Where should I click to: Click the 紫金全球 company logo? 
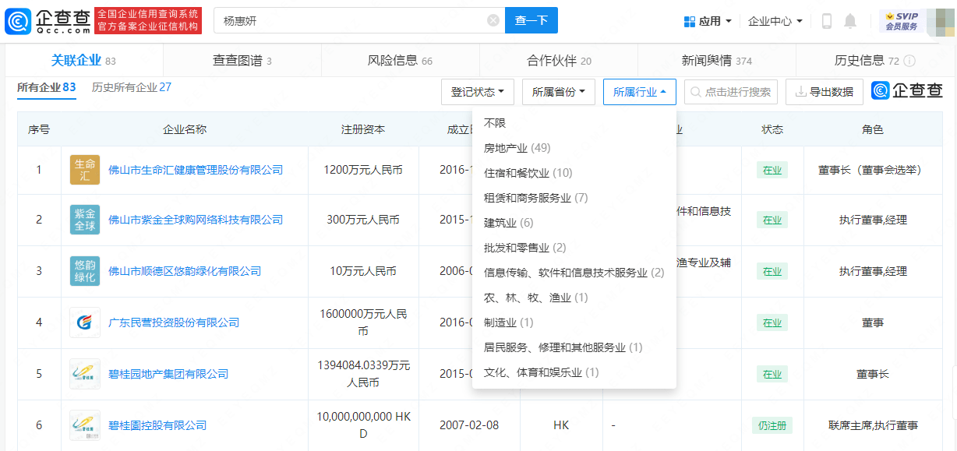85,220
